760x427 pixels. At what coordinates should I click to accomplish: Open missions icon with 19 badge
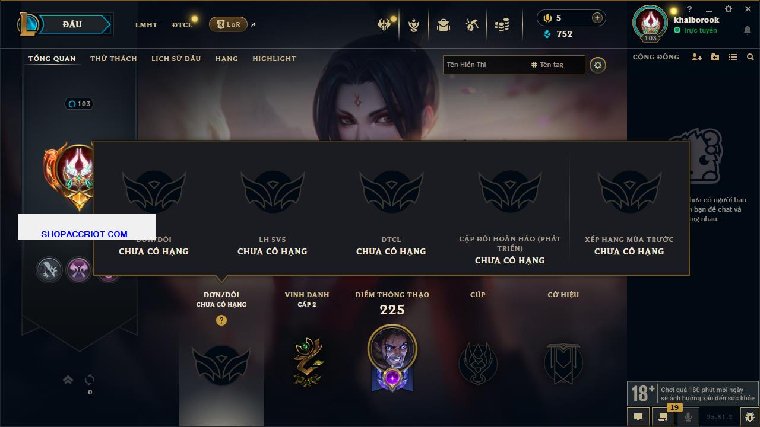click(663, 417)
